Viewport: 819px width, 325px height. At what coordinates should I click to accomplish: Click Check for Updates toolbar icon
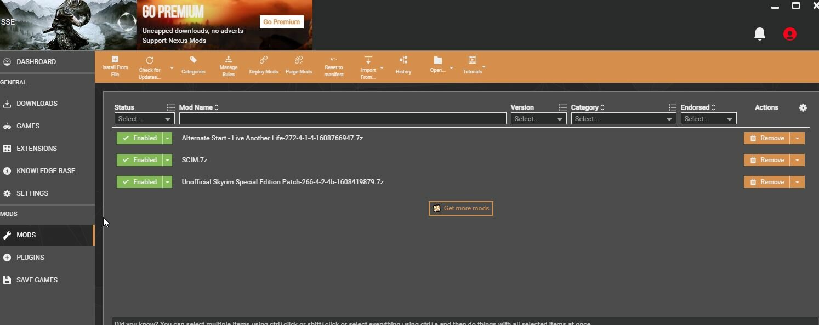(149, 67)
